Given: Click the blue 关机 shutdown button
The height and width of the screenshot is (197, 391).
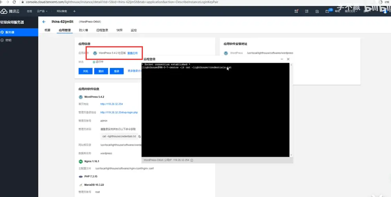Looking at the screenshot, I should [86, 71].
